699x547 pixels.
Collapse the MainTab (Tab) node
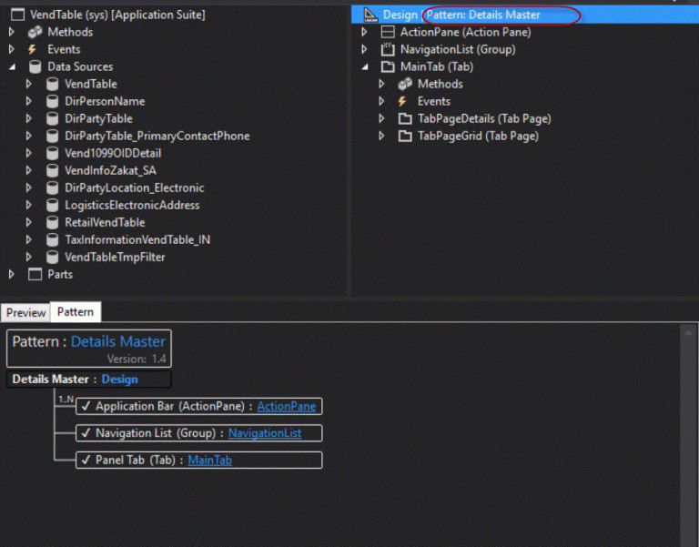tap(366, 66)
